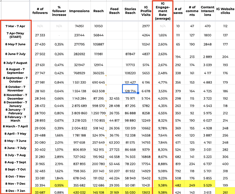This screenshot has height=194, width=235.
Task: Select the Impressions column header
Action: (x=79, y=11)
